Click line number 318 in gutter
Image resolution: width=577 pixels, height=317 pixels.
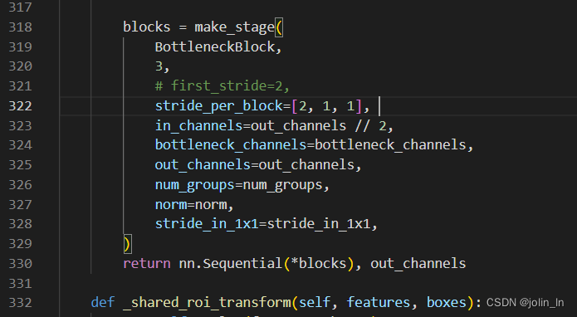(x=20, y=27)
